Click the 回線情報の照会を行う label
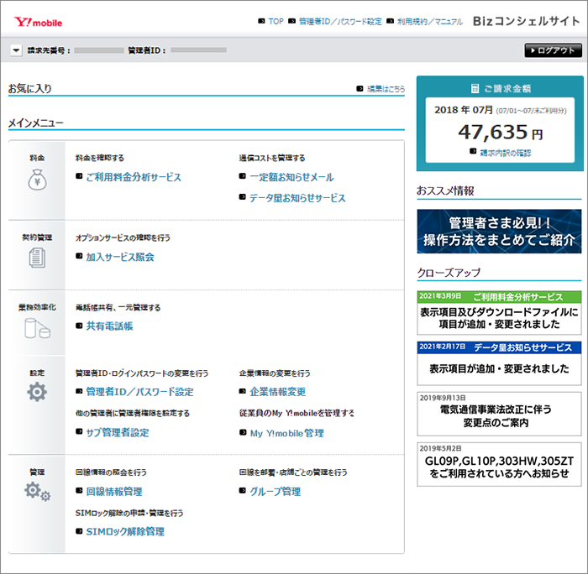Viewport: 588px width, 574px height. (111, 472)
